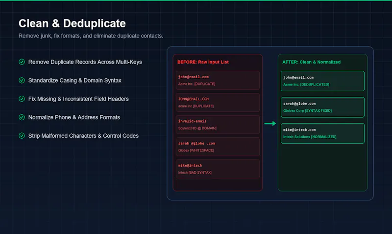Click check icon beside Remove Duplicate Records

point(22,62)
